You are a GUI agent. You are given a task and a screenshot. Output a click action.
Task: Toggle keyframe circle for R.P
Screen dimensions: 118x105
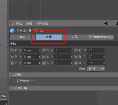pyautogui.click(x=76, y=57)
